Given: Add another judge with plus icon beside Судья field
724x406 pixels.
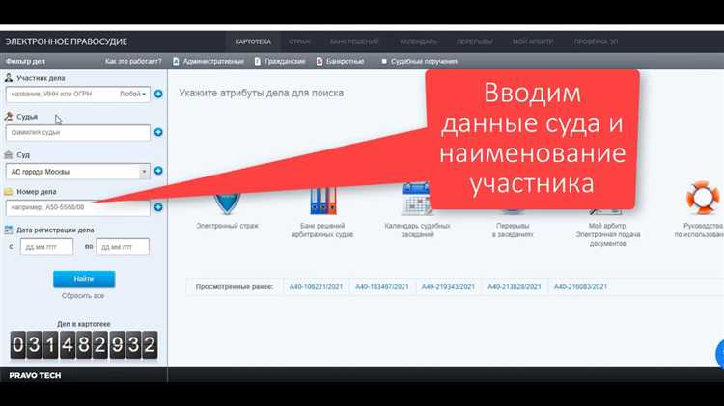Looking at the screenshot, I should 158,132.
